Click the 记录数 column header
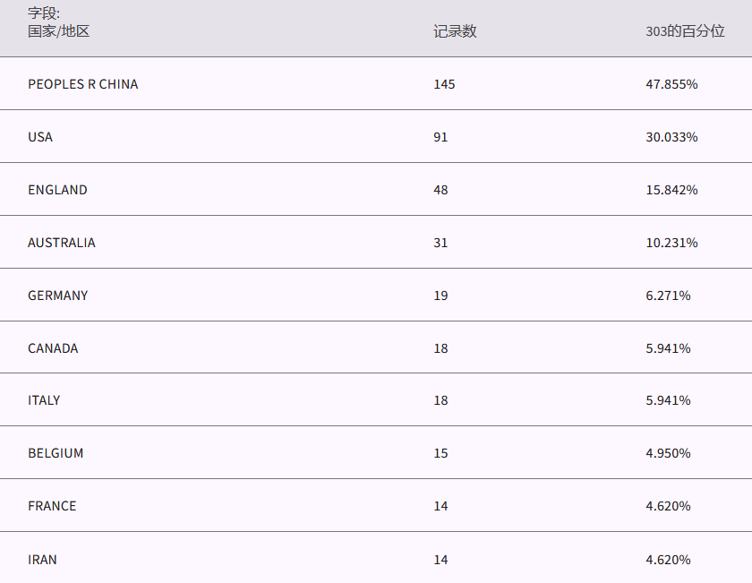 coord(455,31)
